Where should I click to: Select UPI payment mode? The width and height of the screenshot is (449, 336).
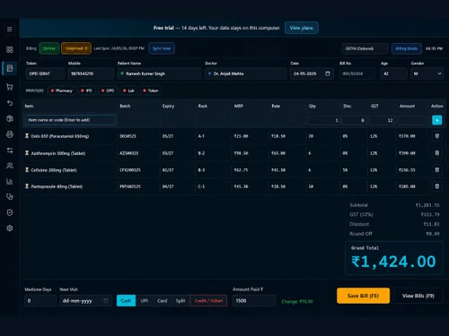(145, 300)
